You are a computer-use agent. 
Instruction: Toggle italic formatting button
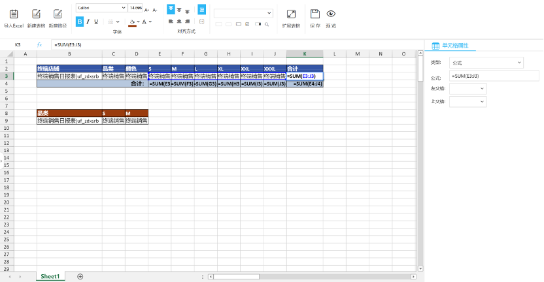coord(88,22)
